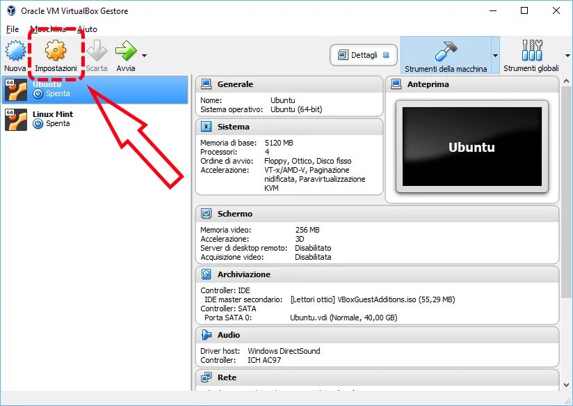Click the Anteprima section monitor icon
The width and height of the screenshot is (573, 406).
(396, 84)
